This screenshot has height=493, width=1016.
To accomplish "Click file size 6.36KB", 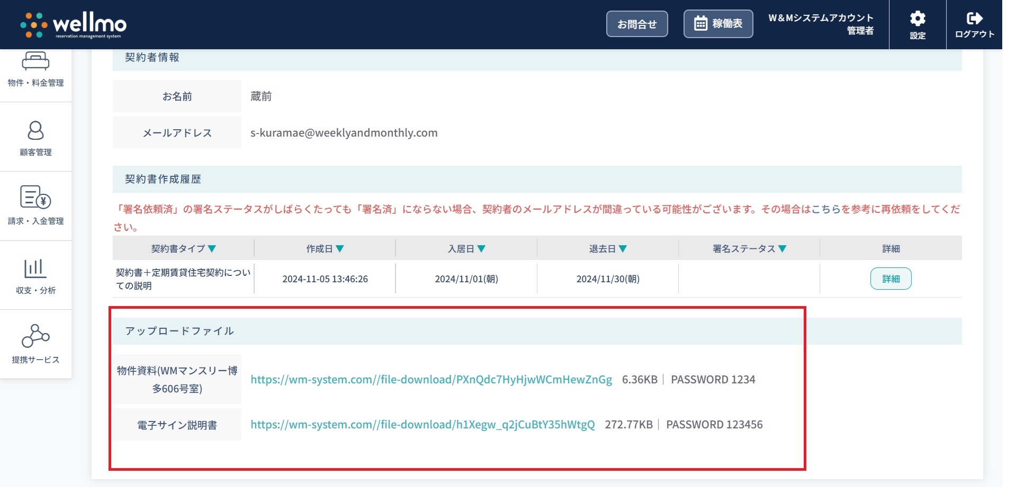I will point(640,380).
